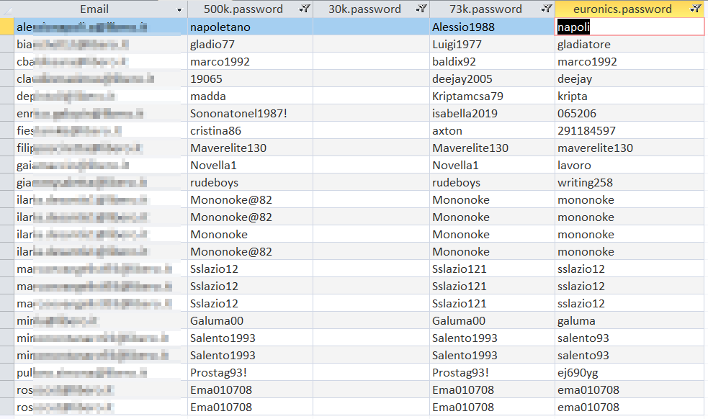Click filter icon on 30k.password column header
This screenshot has width=708, height=419.
tap(420, 9)
